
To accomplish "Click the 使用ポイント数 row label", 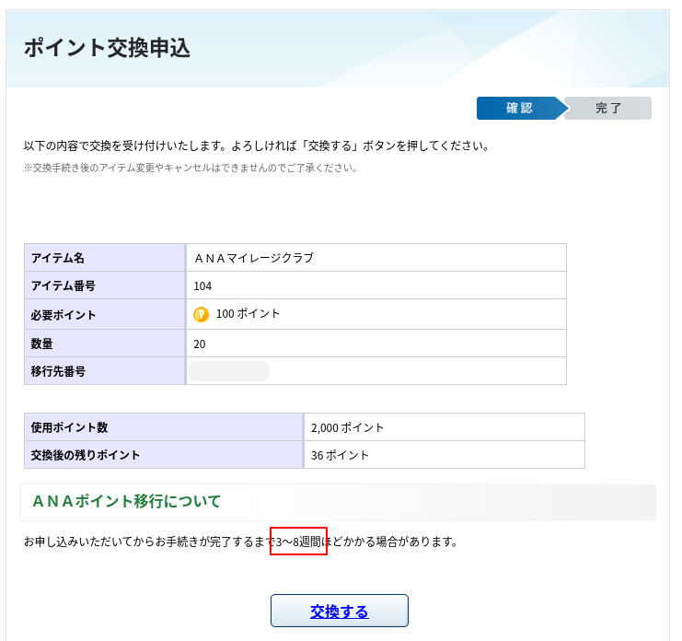I will (69, 427).
